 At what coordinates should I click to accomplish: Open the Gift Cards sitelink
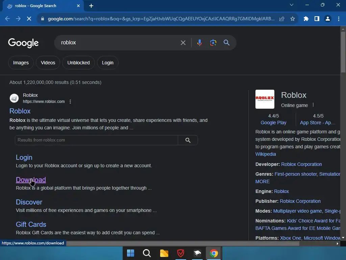tap(31, 224)
